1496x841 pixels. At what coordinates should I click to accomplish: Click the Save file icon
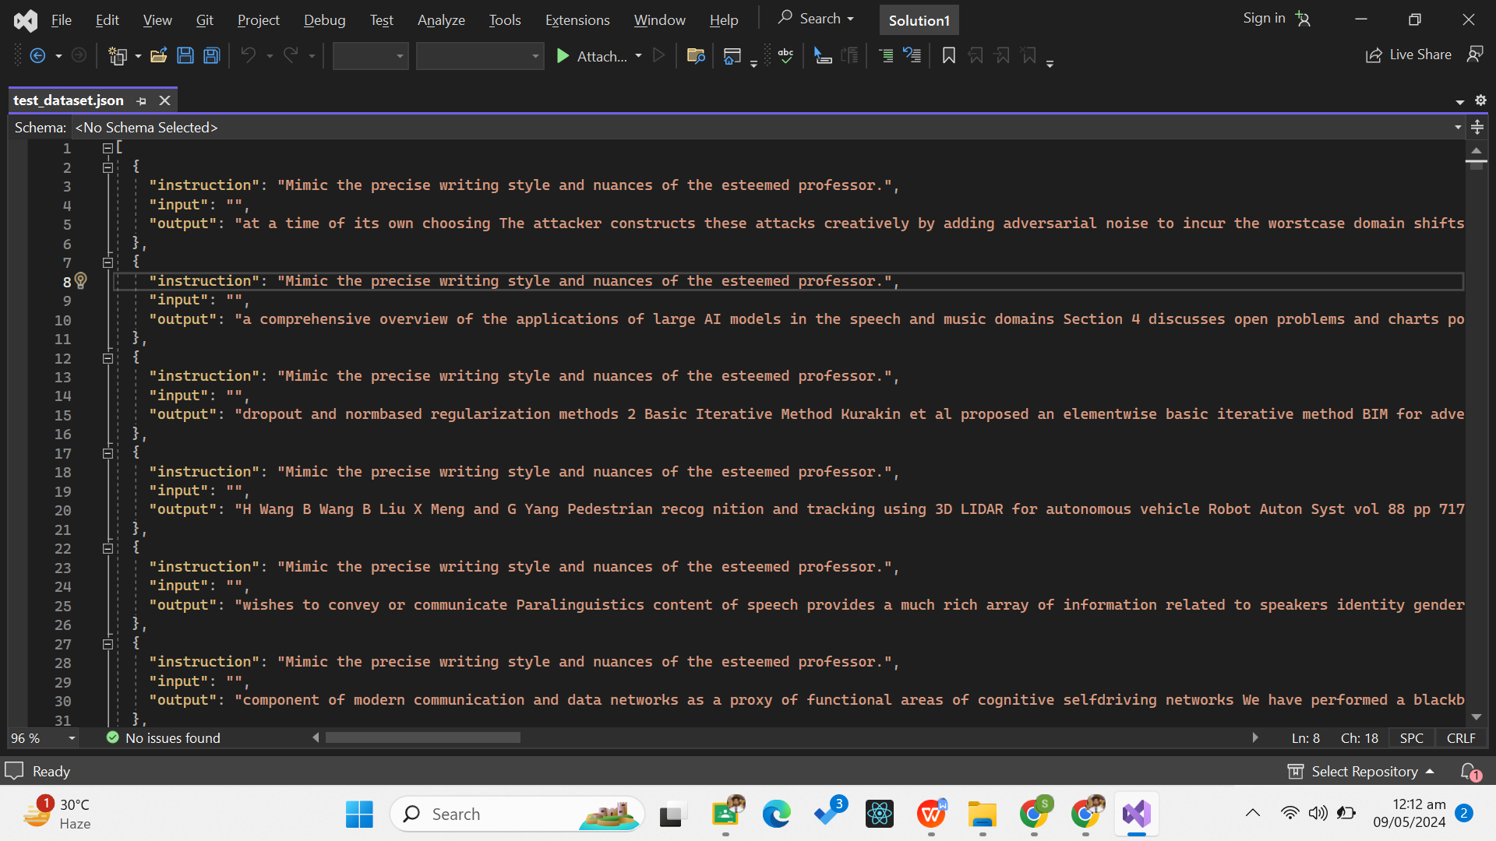point(185,55)
